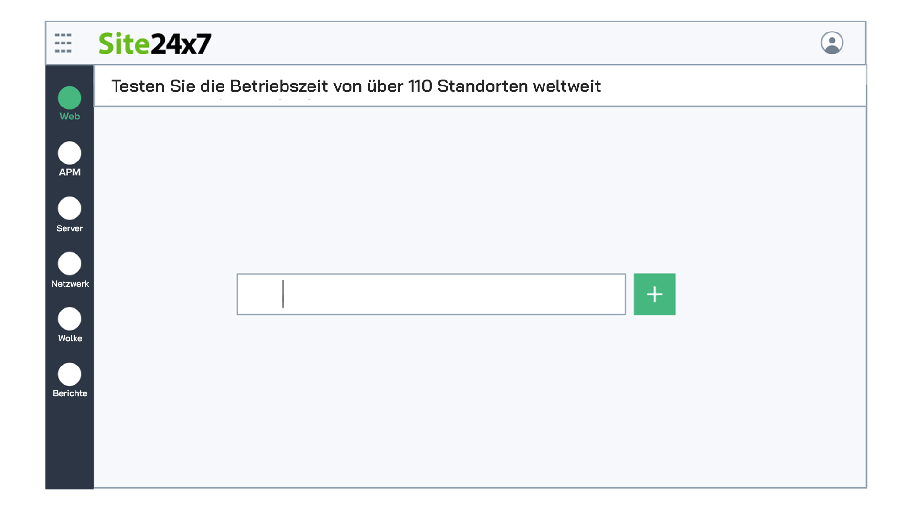This screenshot has height=516, width=917.
Task: Click the 'Testen Sie die Betriebszeit' heading
Action: point(356,86)
